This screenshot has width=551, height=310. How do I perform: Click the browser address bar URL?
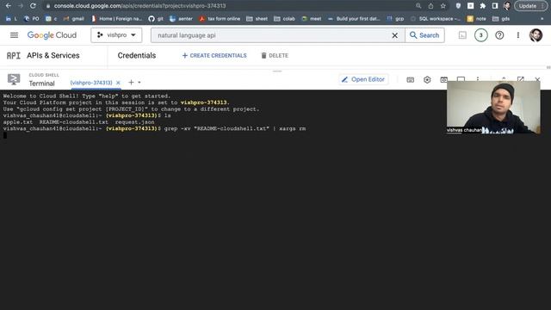139,6
